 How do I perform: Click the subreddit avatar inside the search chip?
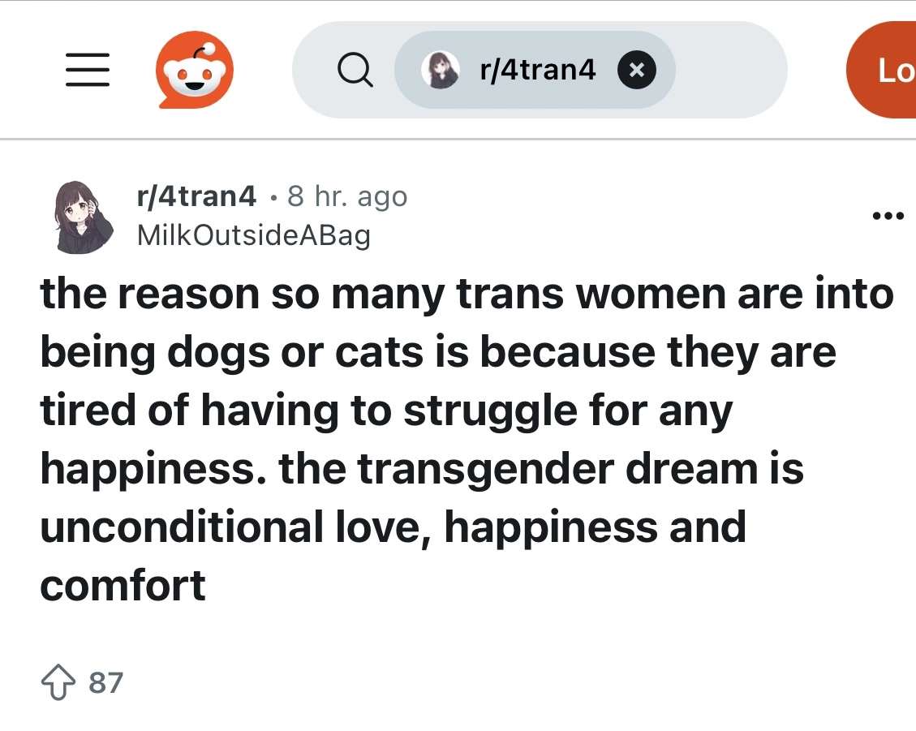tap(440, 71)
